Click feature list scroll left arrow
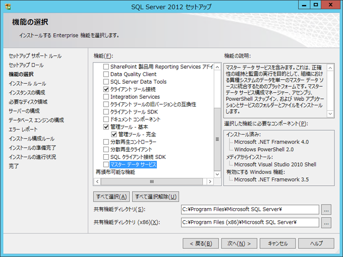Image resolution: width=343 pixels, height=257 pixels. (97, 181)
